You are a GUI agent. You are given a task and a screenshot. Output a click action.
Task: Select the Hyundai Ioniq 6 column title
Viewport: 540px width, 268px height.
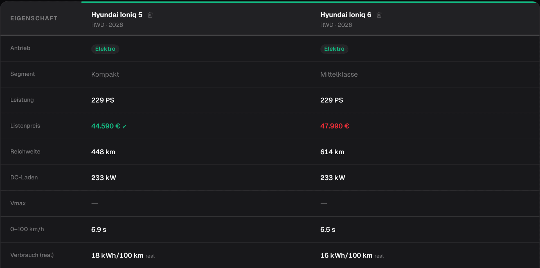tap(346, 15)
